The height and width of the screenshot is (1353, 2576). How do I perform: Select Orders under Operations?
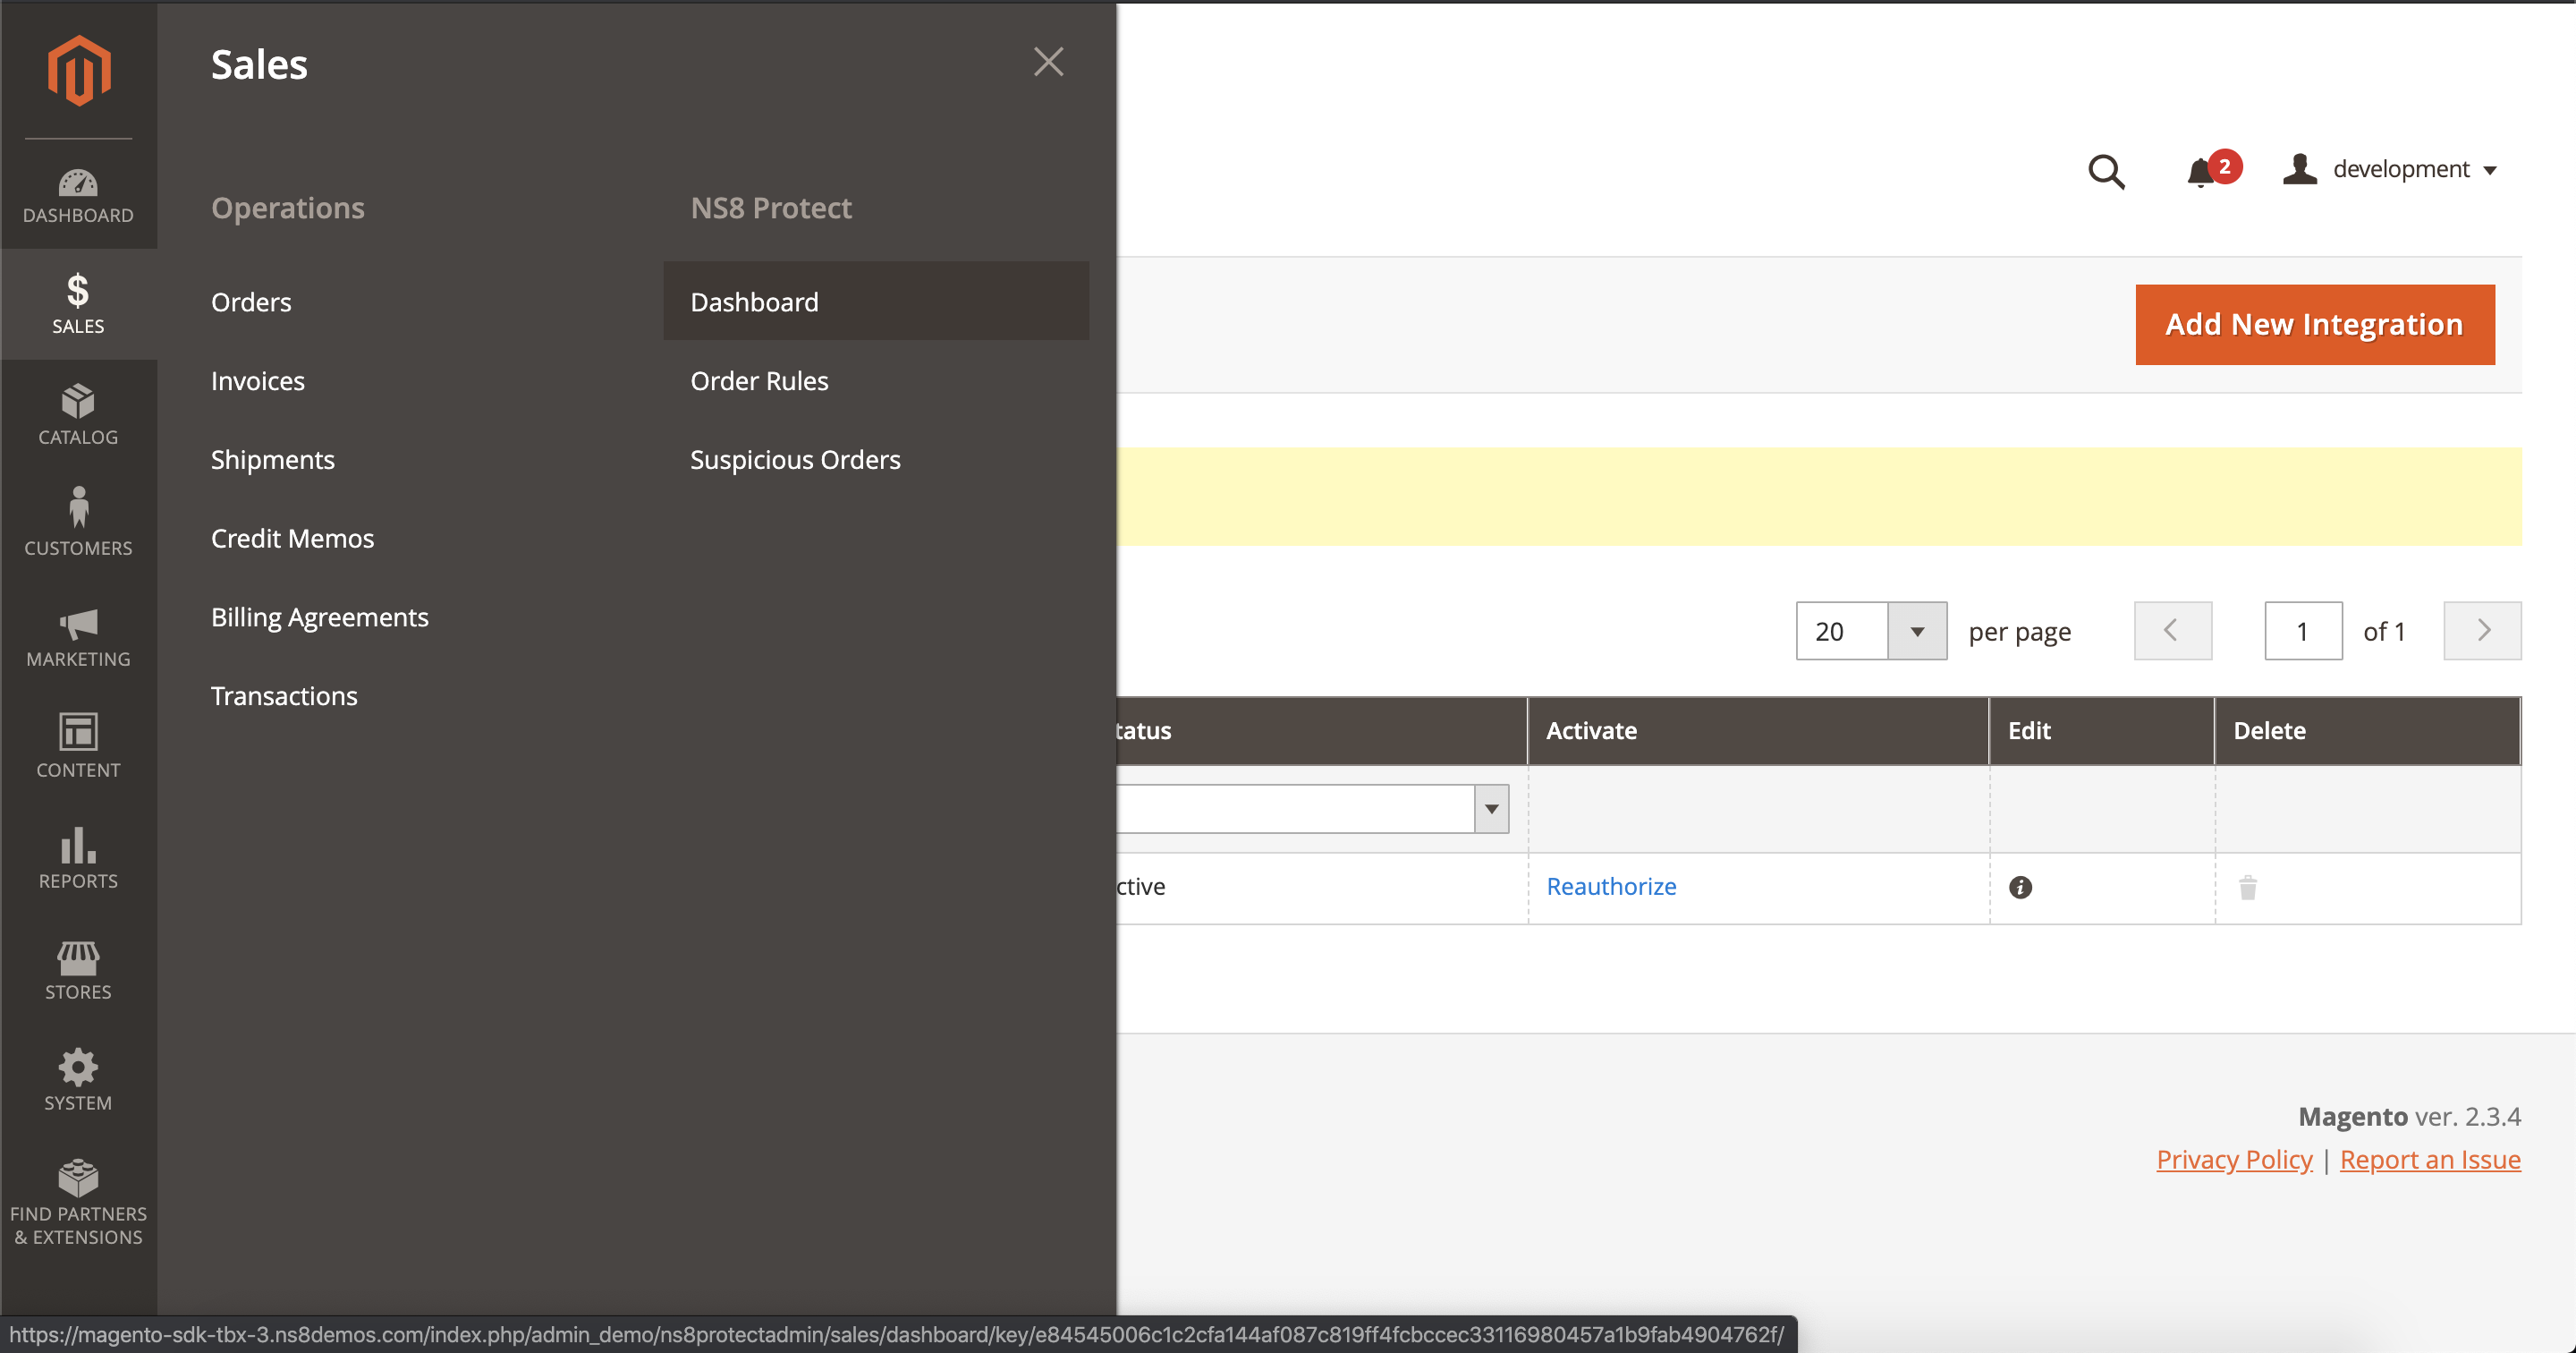click(x=251, y=302)
